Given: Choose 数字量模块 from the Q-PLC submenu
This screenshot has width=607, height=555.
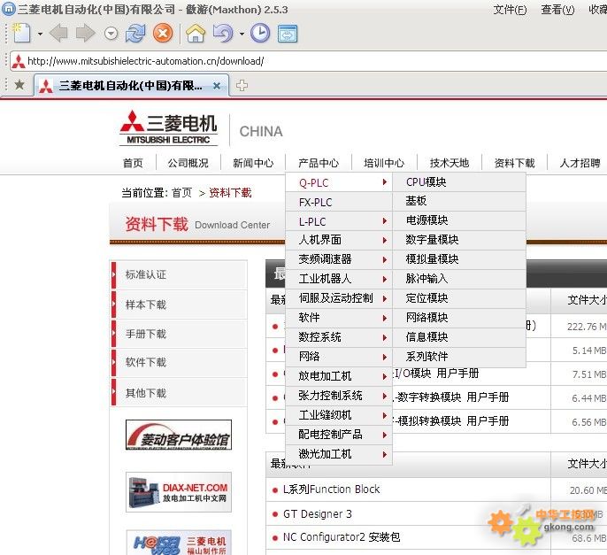Looking at the screenshot, I should pos(459,240).
